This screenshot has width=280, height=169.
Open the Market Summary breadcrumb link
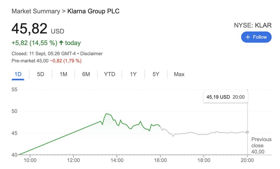(x=35, y=11)
